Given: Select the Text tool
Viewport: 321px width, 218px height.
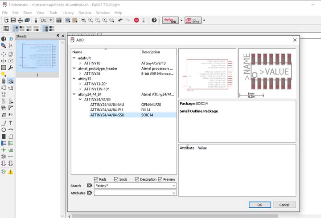Looking at the screenshot, I should [11, 123].
